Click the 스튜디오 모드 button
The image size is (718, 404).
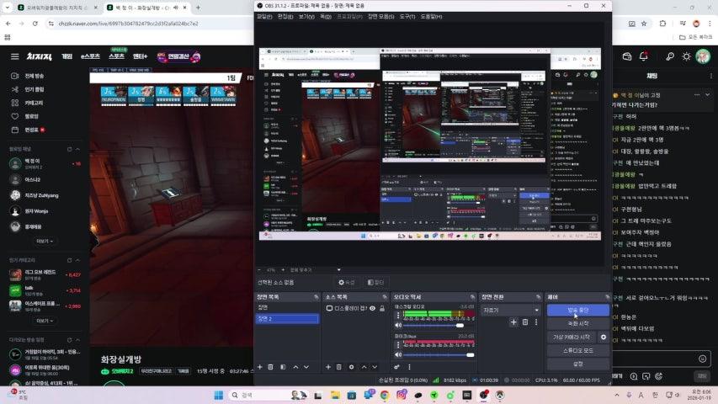coord(577,350)
